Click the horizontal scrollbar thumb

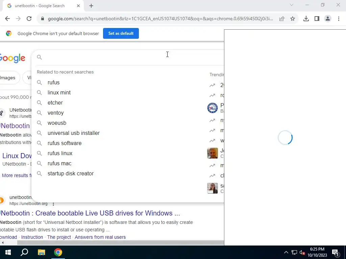point(121,243)
